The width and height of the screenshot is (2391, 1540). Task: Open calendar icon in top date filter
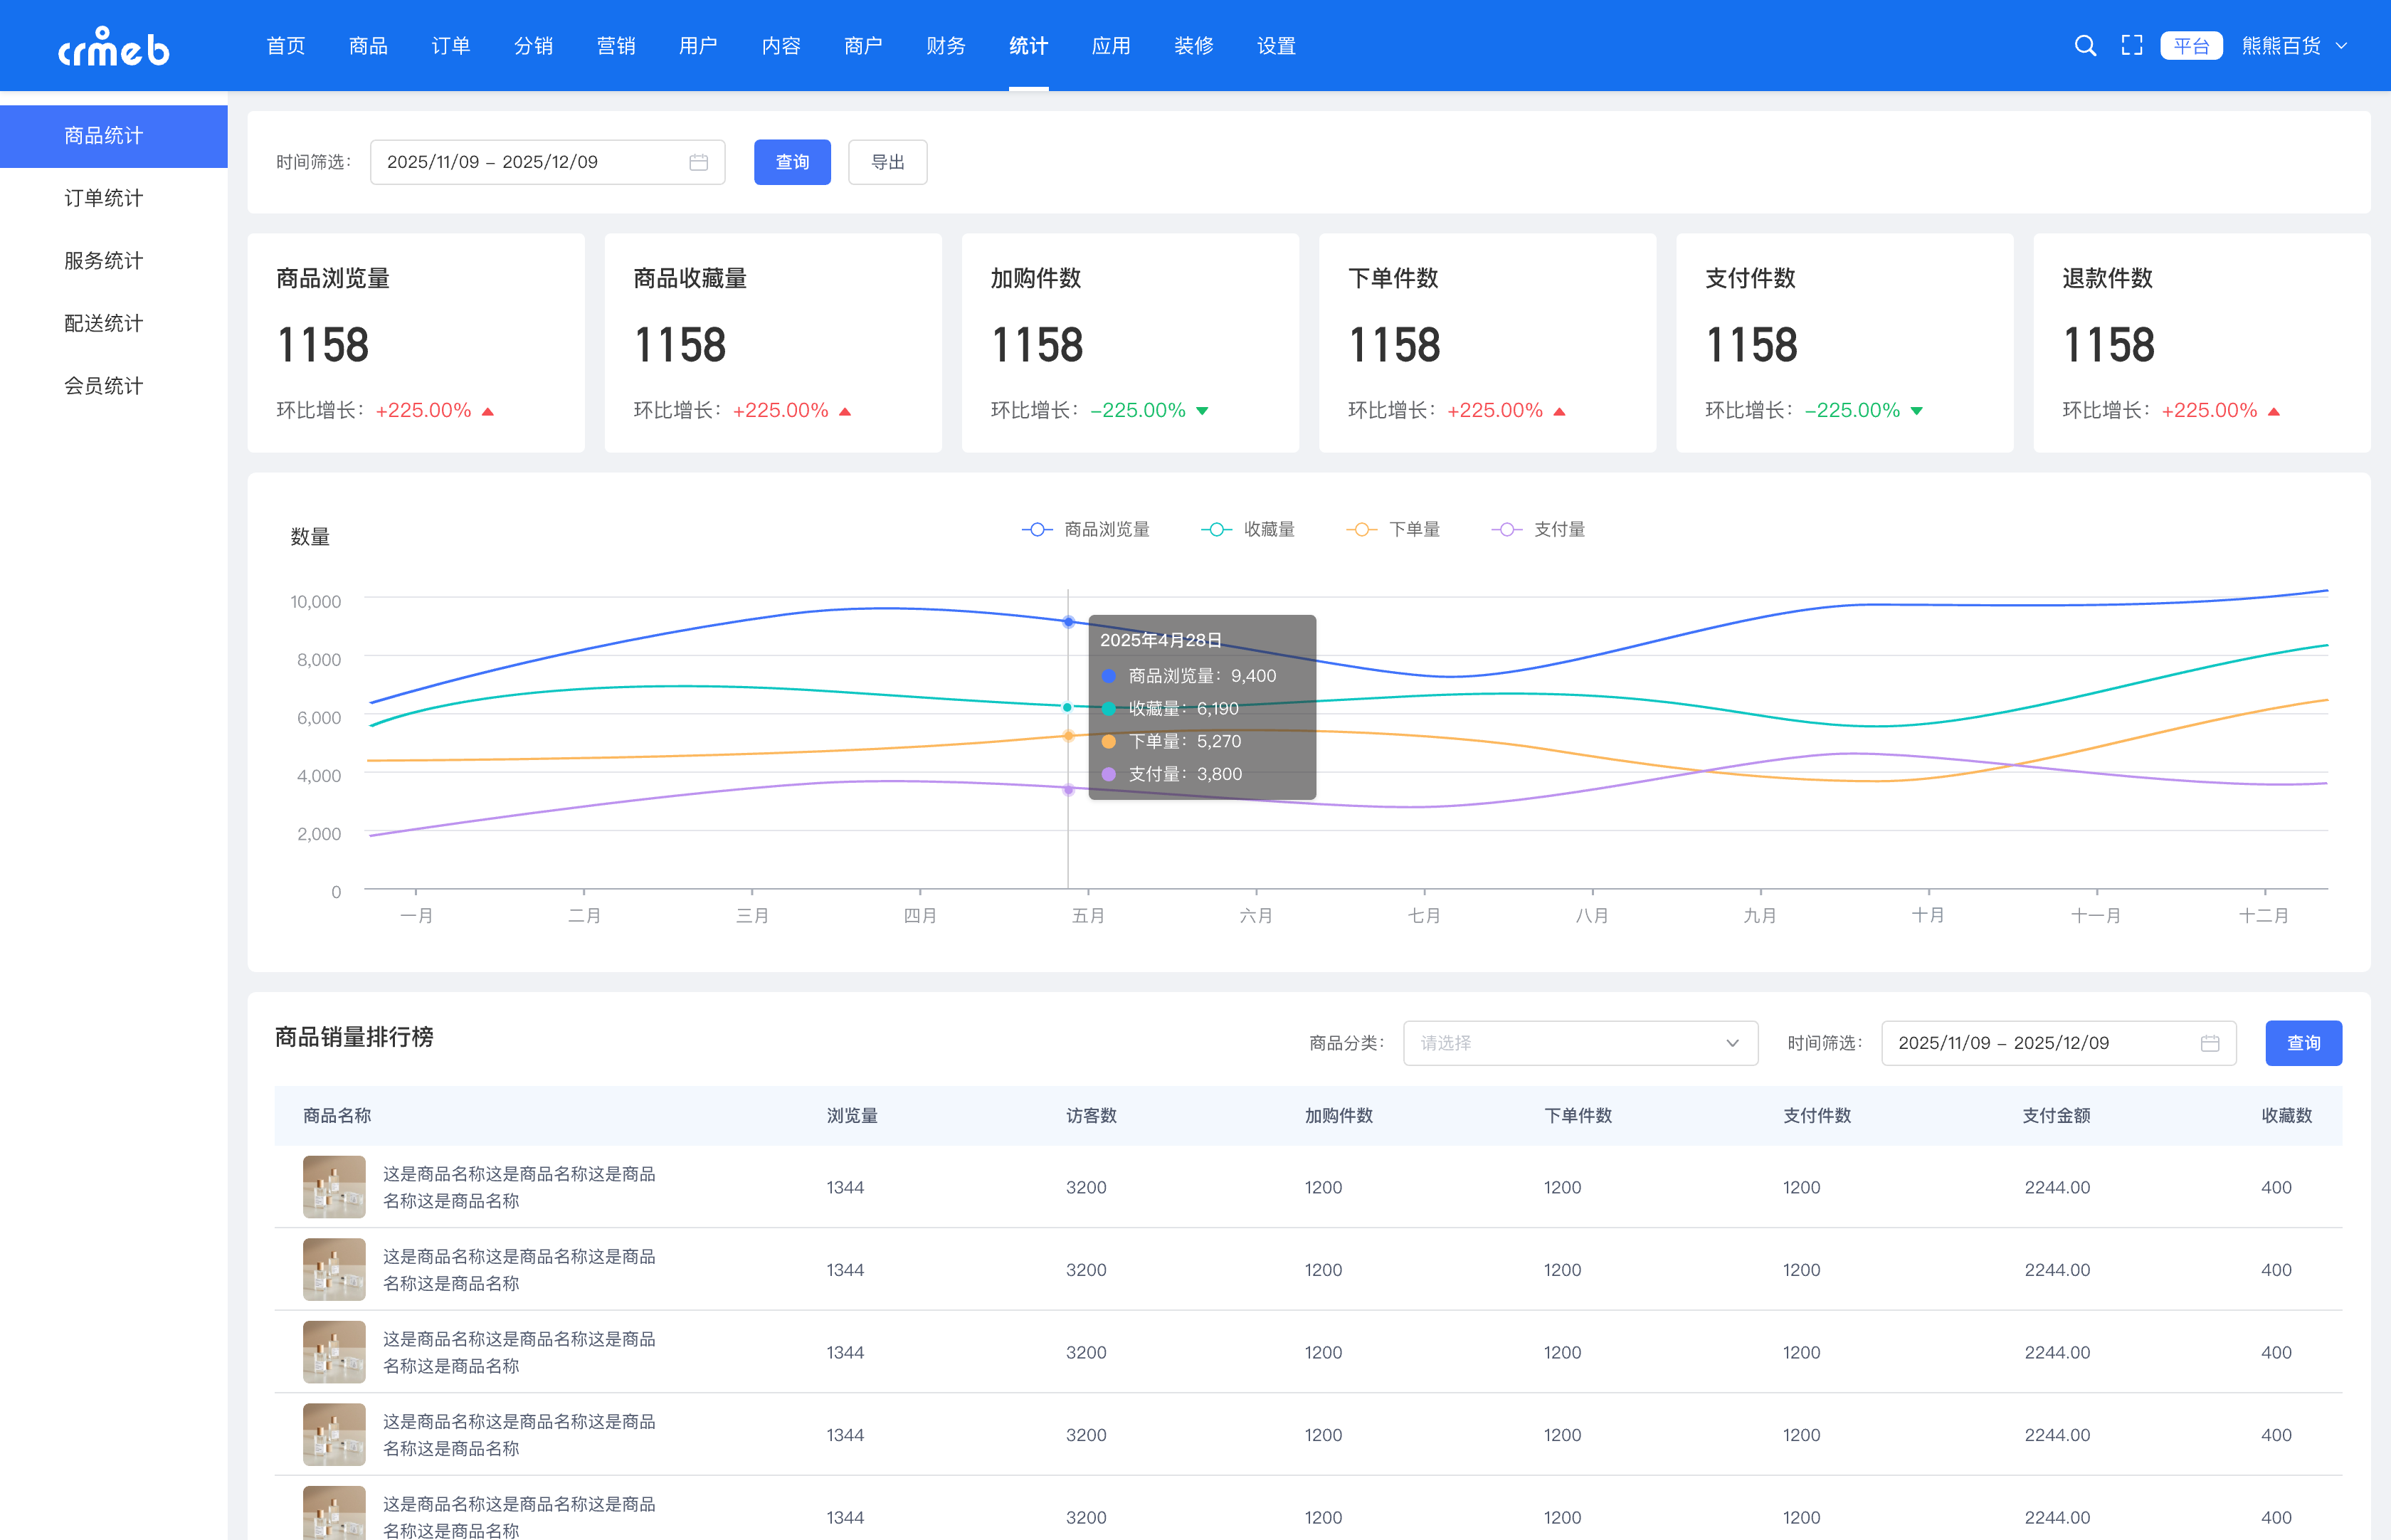(699, 162)
